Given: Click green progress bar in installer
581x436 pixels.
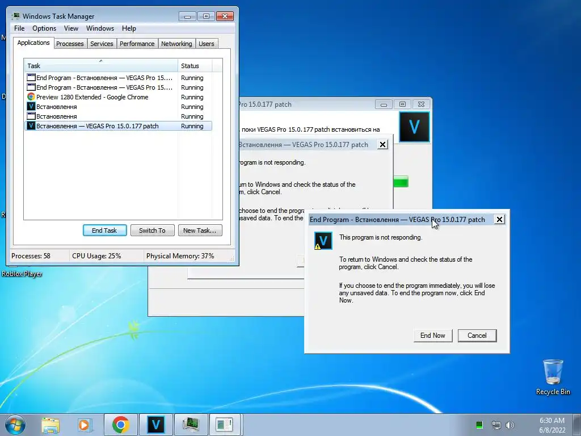Looking at the screenshot, I should click(x=401, y=182).
